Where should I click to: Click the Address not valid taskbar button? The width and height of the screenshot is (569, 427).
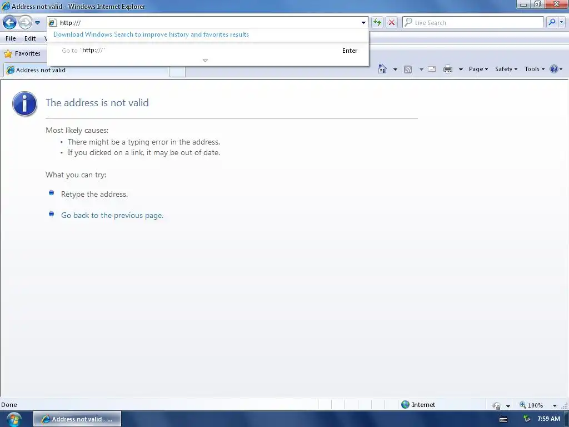pos(77,419)
